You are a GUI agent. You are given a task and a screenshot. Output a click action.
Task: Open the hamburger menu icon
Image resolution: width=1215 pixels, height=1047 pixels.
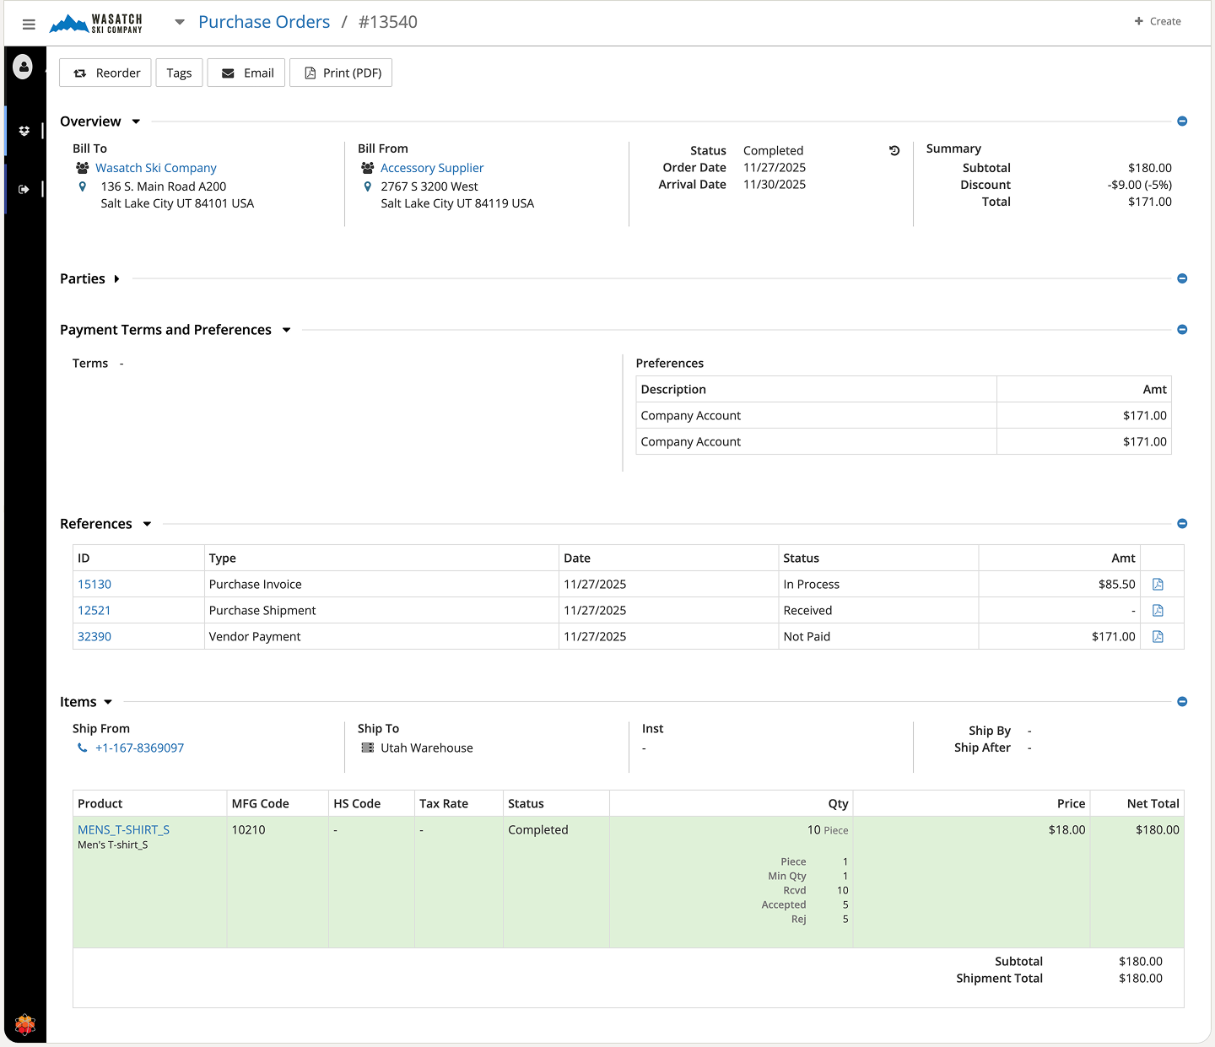point(29,24)
